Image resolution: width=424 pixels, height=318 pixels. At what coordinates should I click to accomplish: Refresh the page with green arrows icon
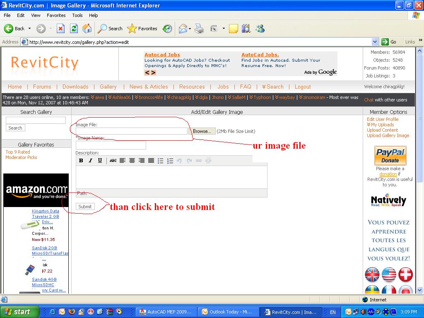74,29
